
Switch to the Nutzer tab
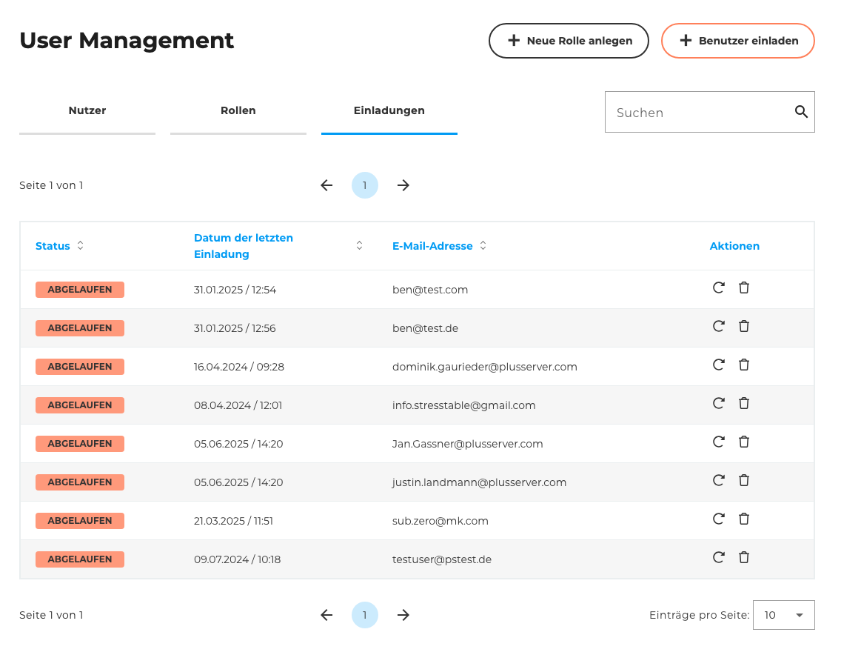click(87, 110)
